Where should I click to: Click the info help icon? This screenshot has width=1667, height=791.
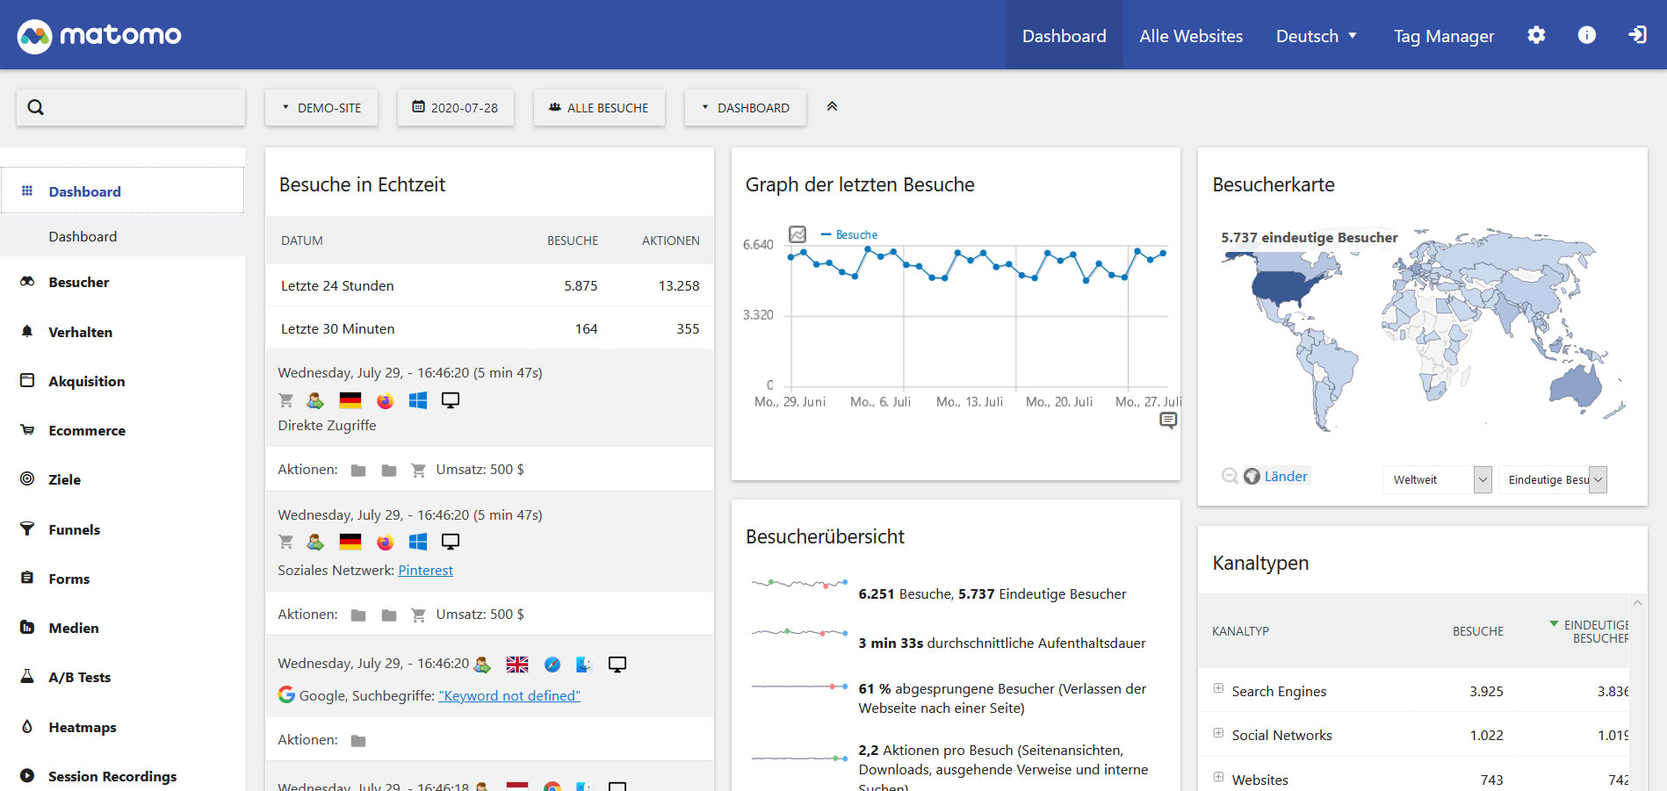click(1586, 35)
